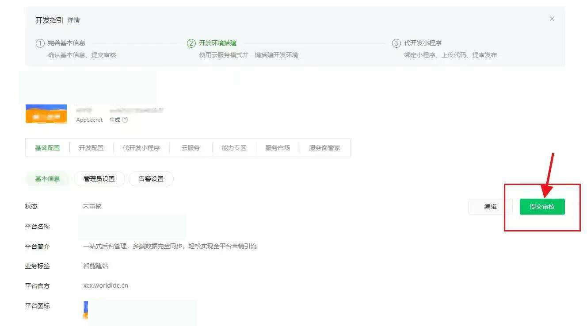Go to the 云服务 tab
Viewport: 587px width, 335px height.
pyautogui.click(x=191, y=148)
